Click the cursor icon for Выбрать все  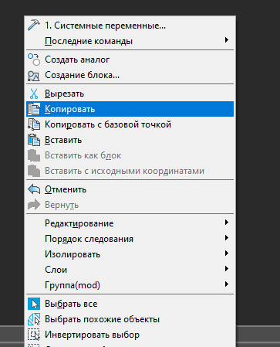[34, 304]
